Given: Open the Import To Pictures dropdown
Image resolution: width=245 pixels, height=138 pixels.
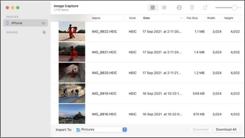Looking at the screenshot, I should (125, 130).
